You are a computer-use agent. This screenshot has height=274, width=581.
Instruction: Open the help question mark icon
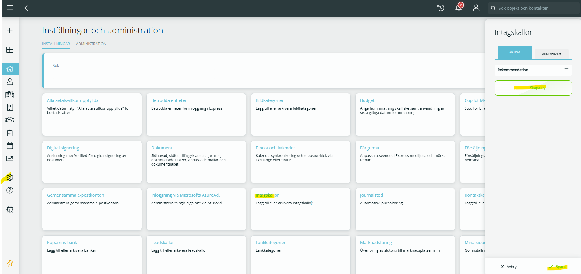pyautogui.click(x=10, y=190)
